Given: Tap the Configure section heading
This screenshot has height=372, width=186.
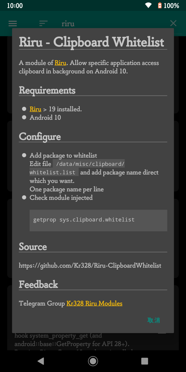Looking at the screenshot, I should [40, 137].
